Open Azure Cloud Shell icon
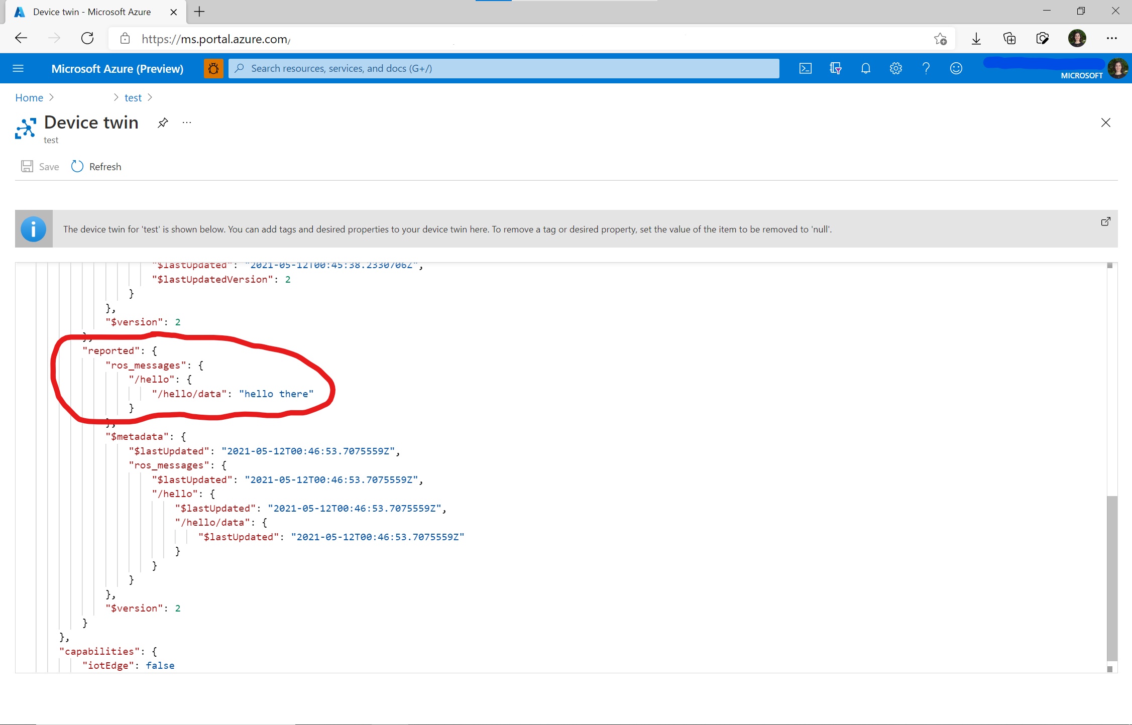Viewport: 1132px width, 725px height. click(805, 68)
